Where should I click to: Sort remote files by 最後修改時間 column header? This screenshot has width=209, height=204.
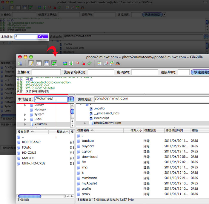[177, 130]
